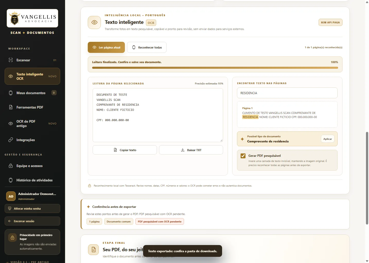
Task: Click the Escanear scan icon in sidebar
Action: 11,60
